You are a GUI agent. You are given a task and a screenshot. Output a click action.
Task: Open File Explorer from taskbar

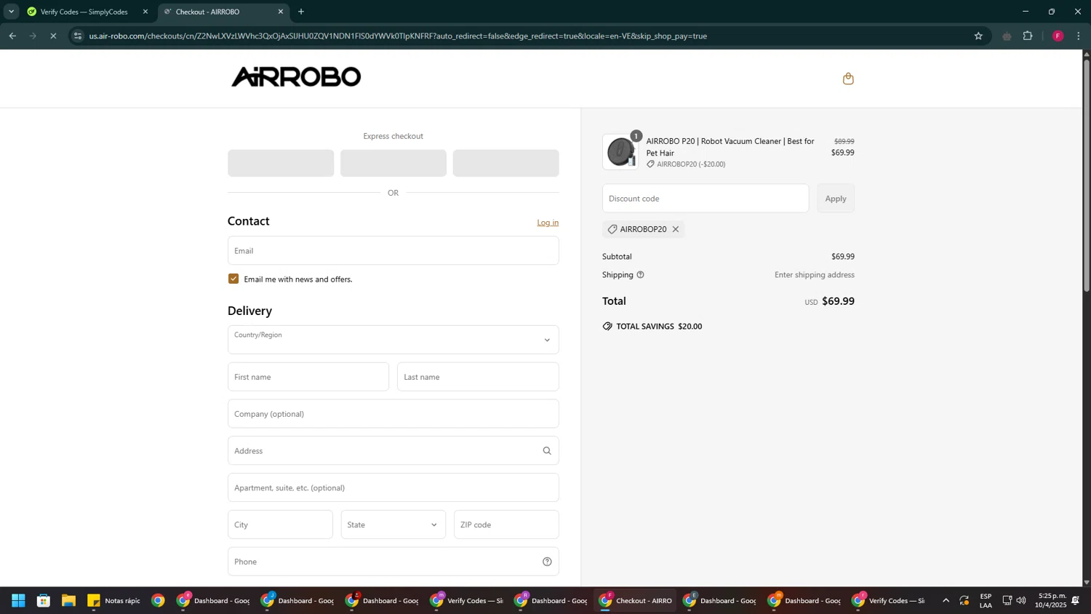click(x=68, y=601)
